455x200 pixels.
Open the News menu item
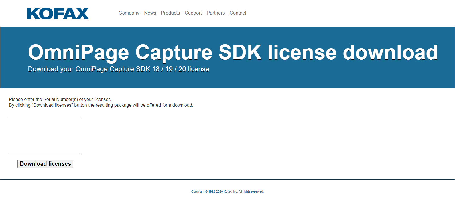pos(150,13)
